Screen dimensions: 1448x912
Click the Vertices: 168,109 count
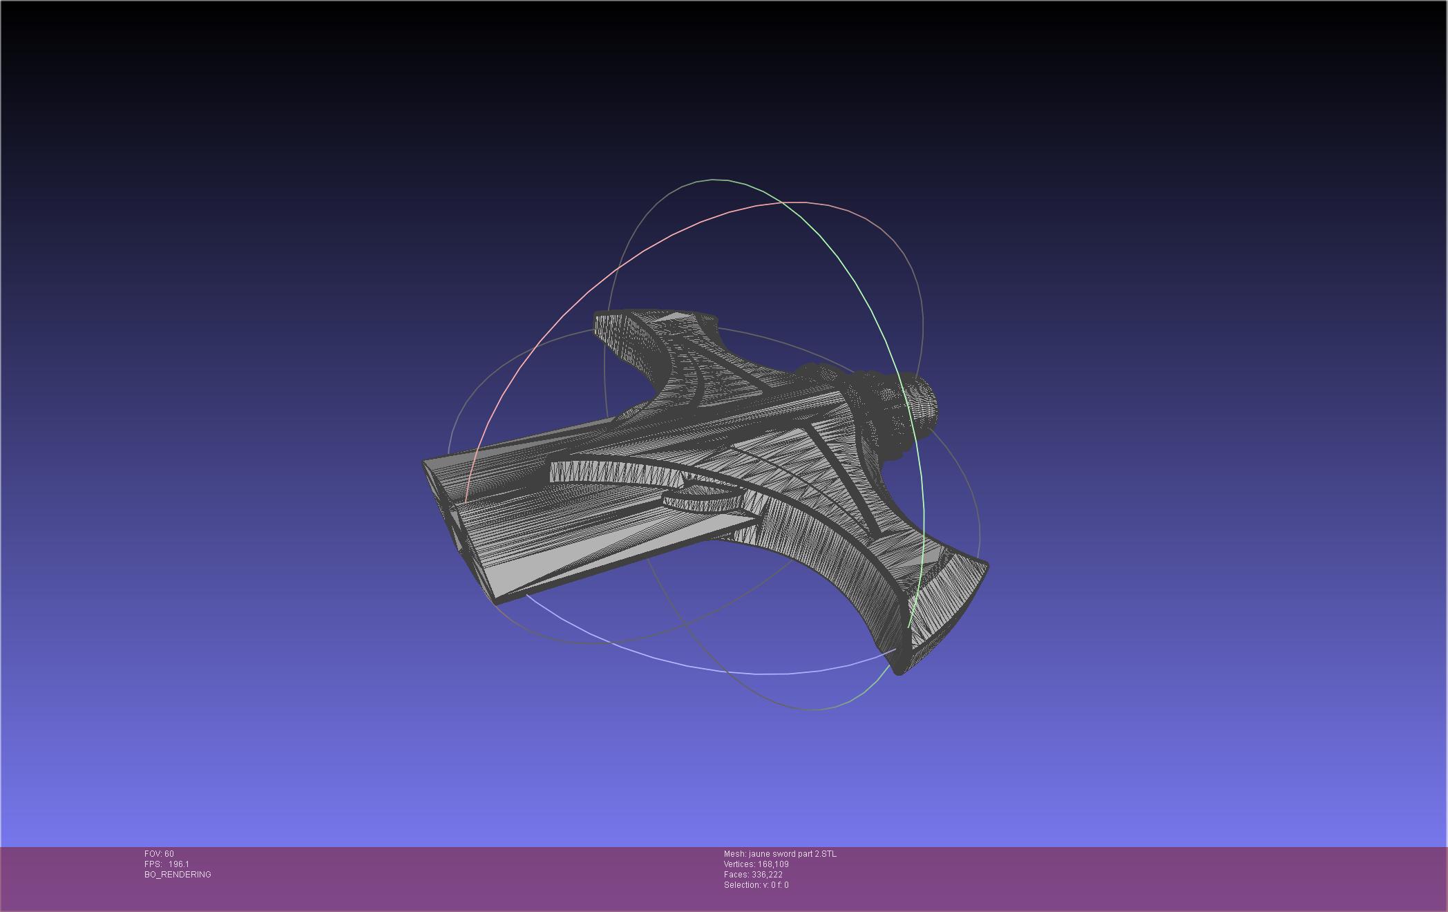point(756,864)
